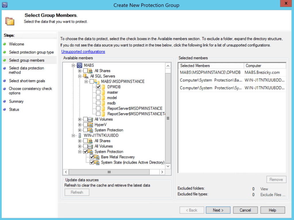
Task: Click the blue bullet beside the Status step
Action: click(x=5, y=109)
